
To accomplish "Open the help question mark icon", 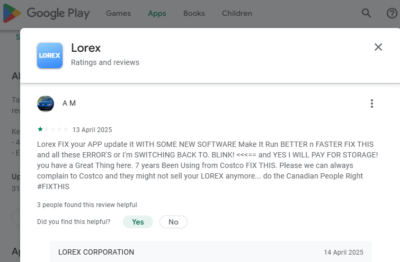I will (x=392, y=13).
